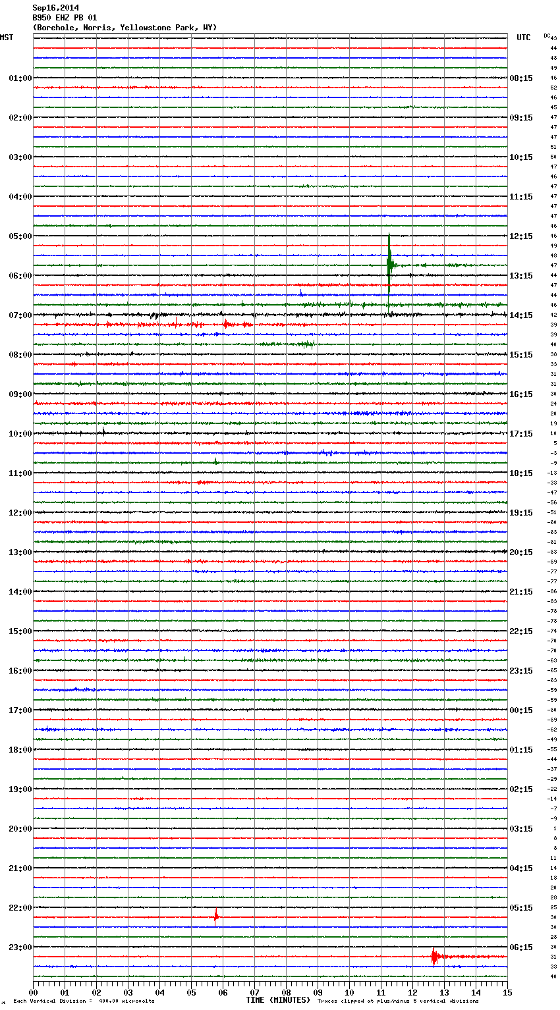
Task: Select the 05:00 MST time label
Action: pos(20,236)
